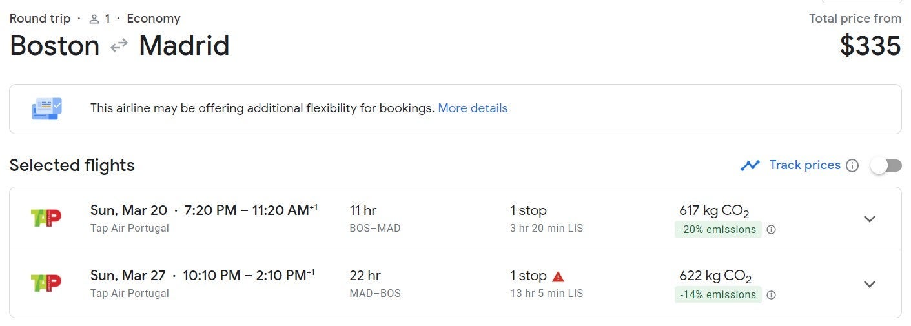Click the Track prices info icon
The image size is (911, 326).
coord(852,166)
